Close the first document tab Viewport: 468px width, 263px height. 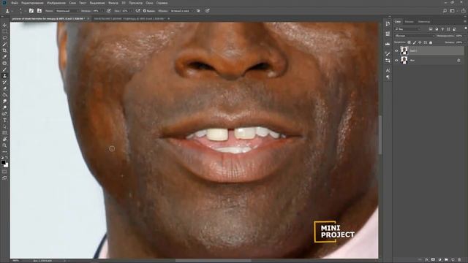(88, 18)
